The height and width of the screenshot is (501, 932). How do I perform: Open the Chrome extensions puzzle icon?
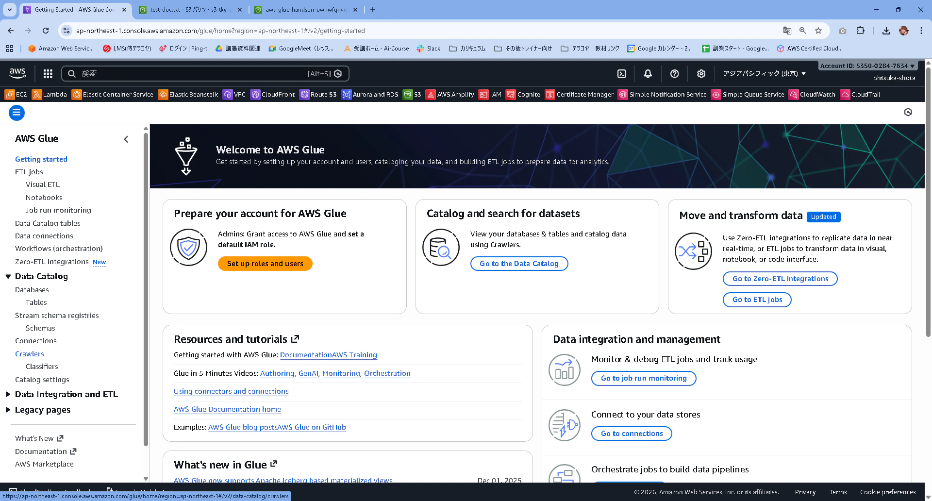click(x=860, y=31)
